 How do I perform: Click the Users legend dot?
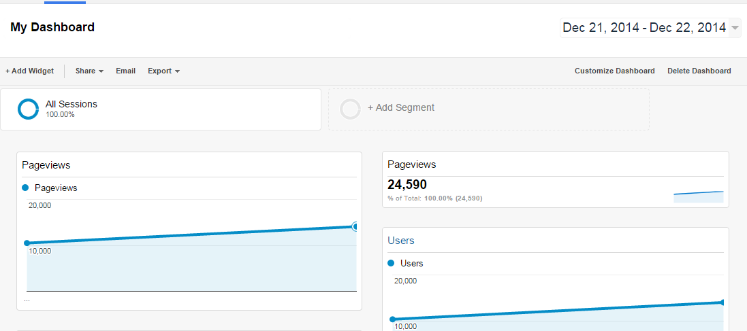click(391, 263)
